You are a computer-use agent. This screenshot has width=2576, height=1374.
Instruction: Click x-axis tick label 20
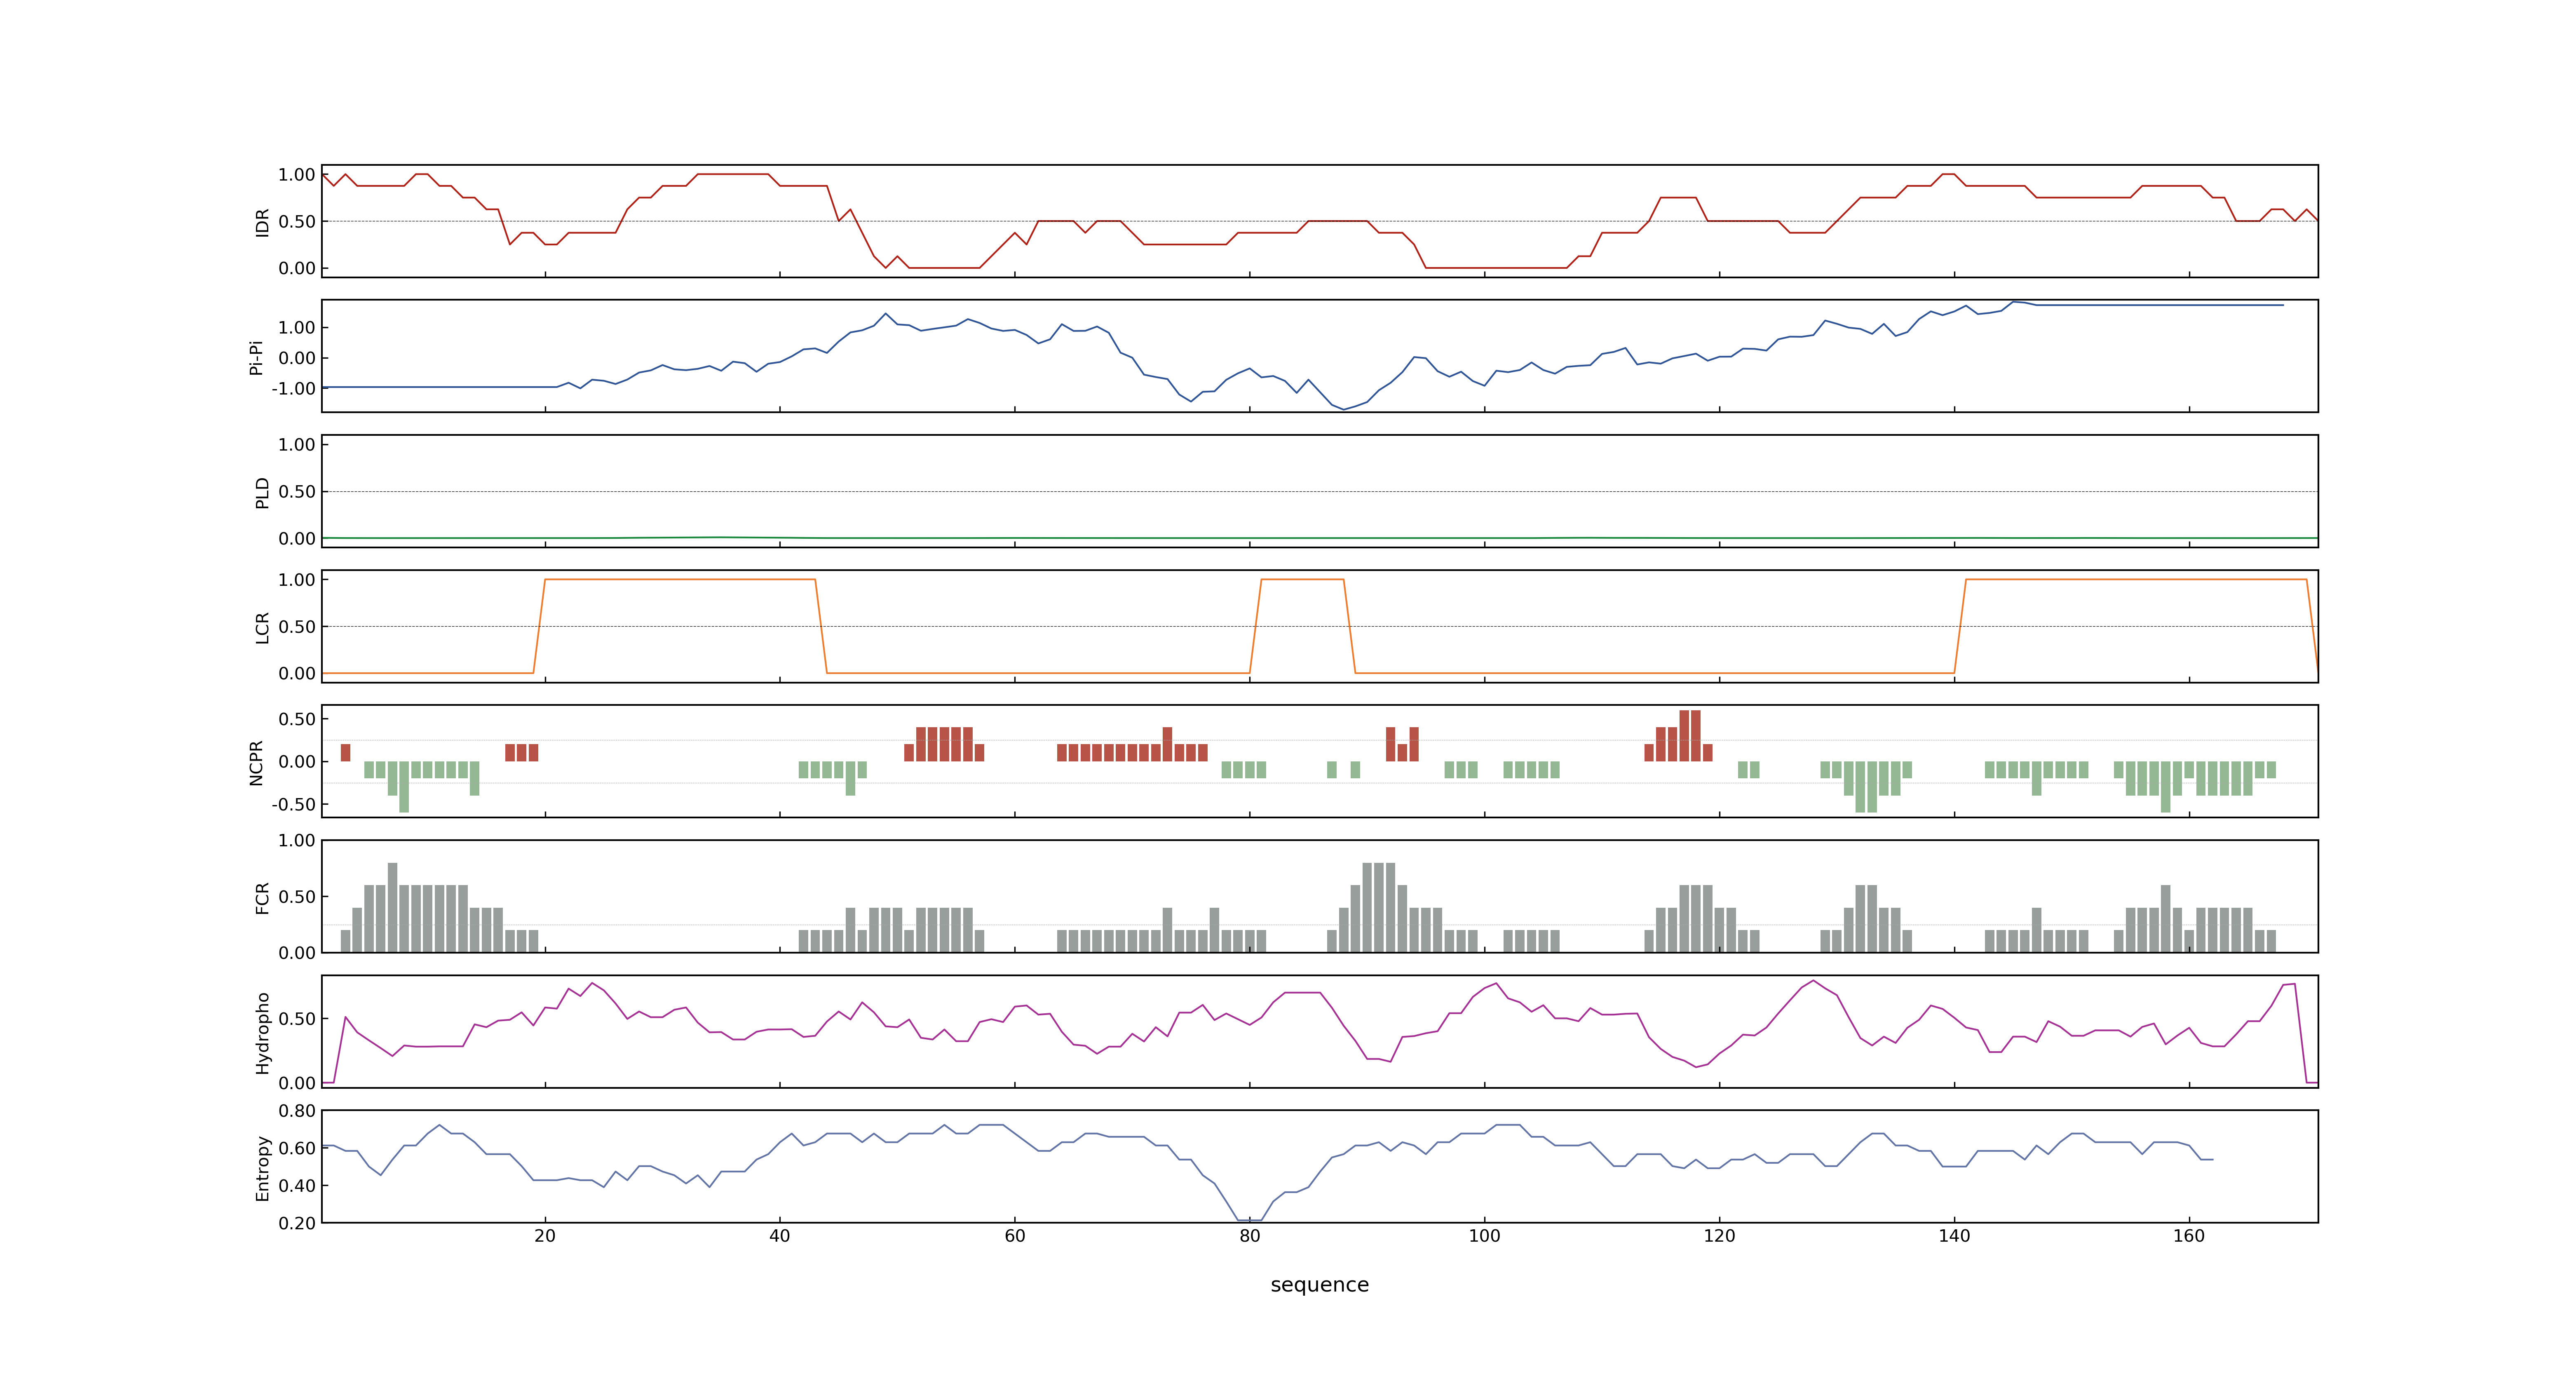(x=545, y=1236)
